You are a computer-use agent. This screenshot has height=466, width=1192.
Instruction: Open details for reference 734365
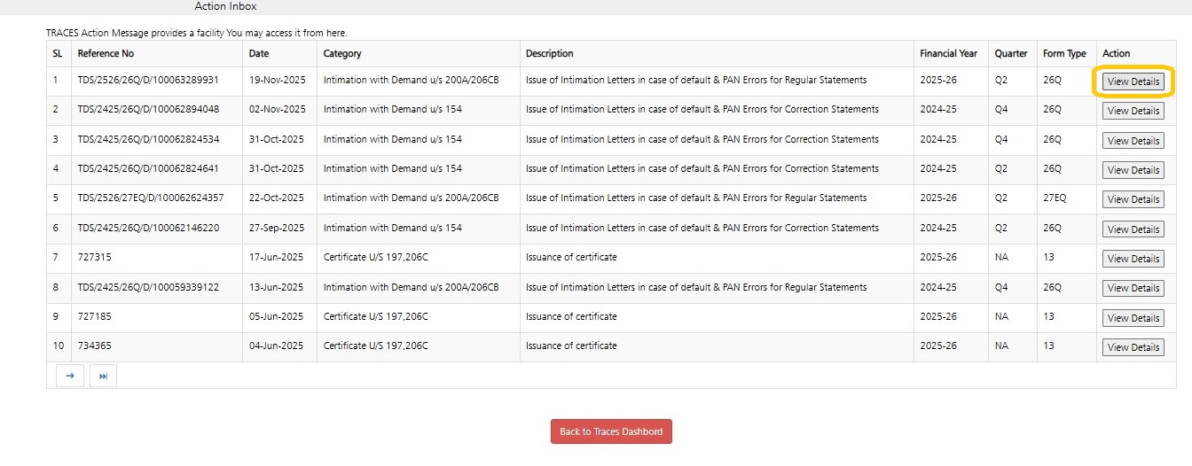click(x=1133, y=347)
